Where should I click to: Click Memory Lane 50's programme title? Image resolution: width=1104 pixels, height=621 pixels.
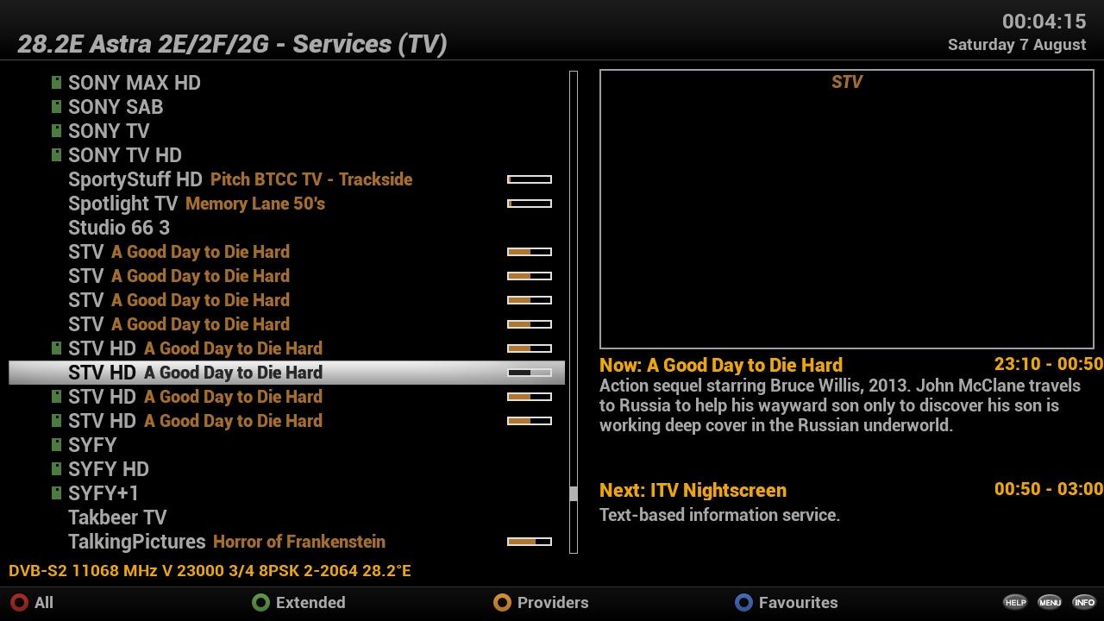coord(255,204)
